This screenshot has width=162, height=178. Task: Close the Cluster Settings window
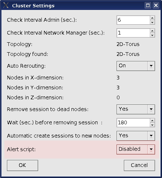(x=156, y=6)
